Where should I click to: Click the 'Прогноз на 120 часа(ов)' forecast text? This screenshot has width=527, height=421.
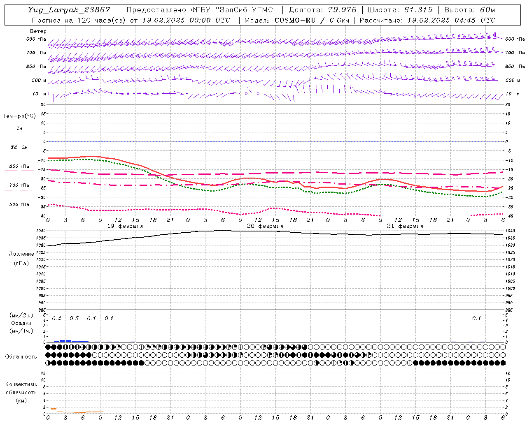(79, 20)
